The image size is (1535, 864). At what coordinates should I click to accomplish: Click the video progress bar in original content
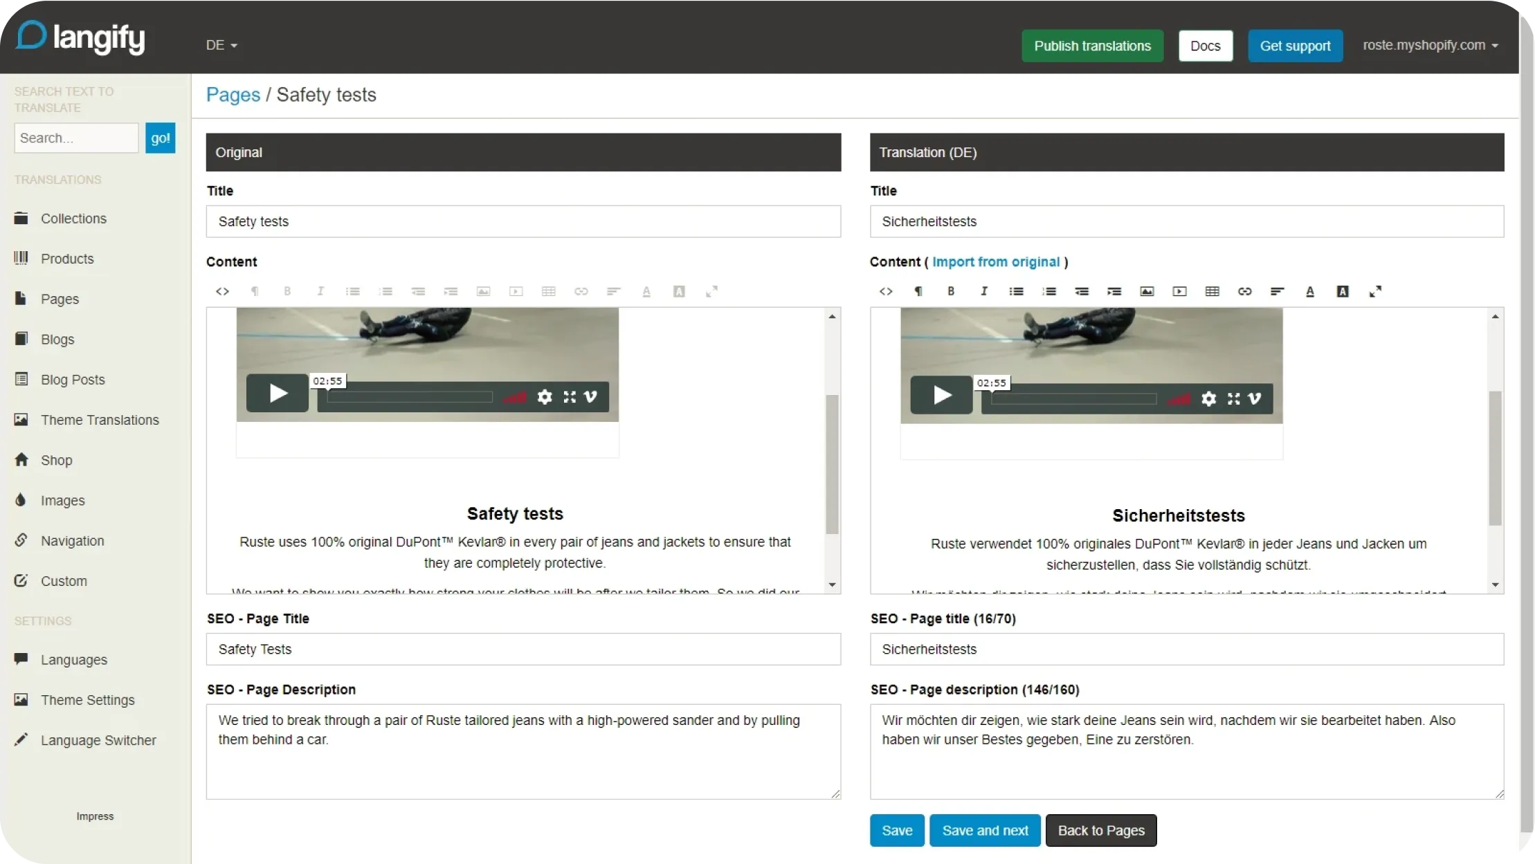(x=410, y=397)
